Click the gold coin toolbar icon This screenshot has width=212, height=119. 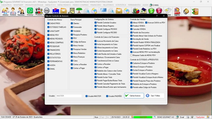tap(186, 11)
